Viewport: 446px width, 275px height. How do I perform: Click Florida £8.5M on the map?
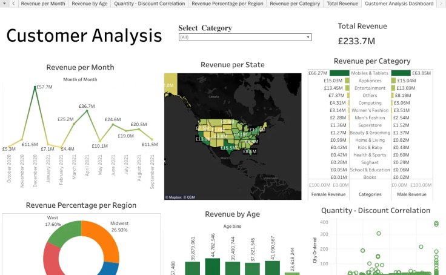click(250, 151)
